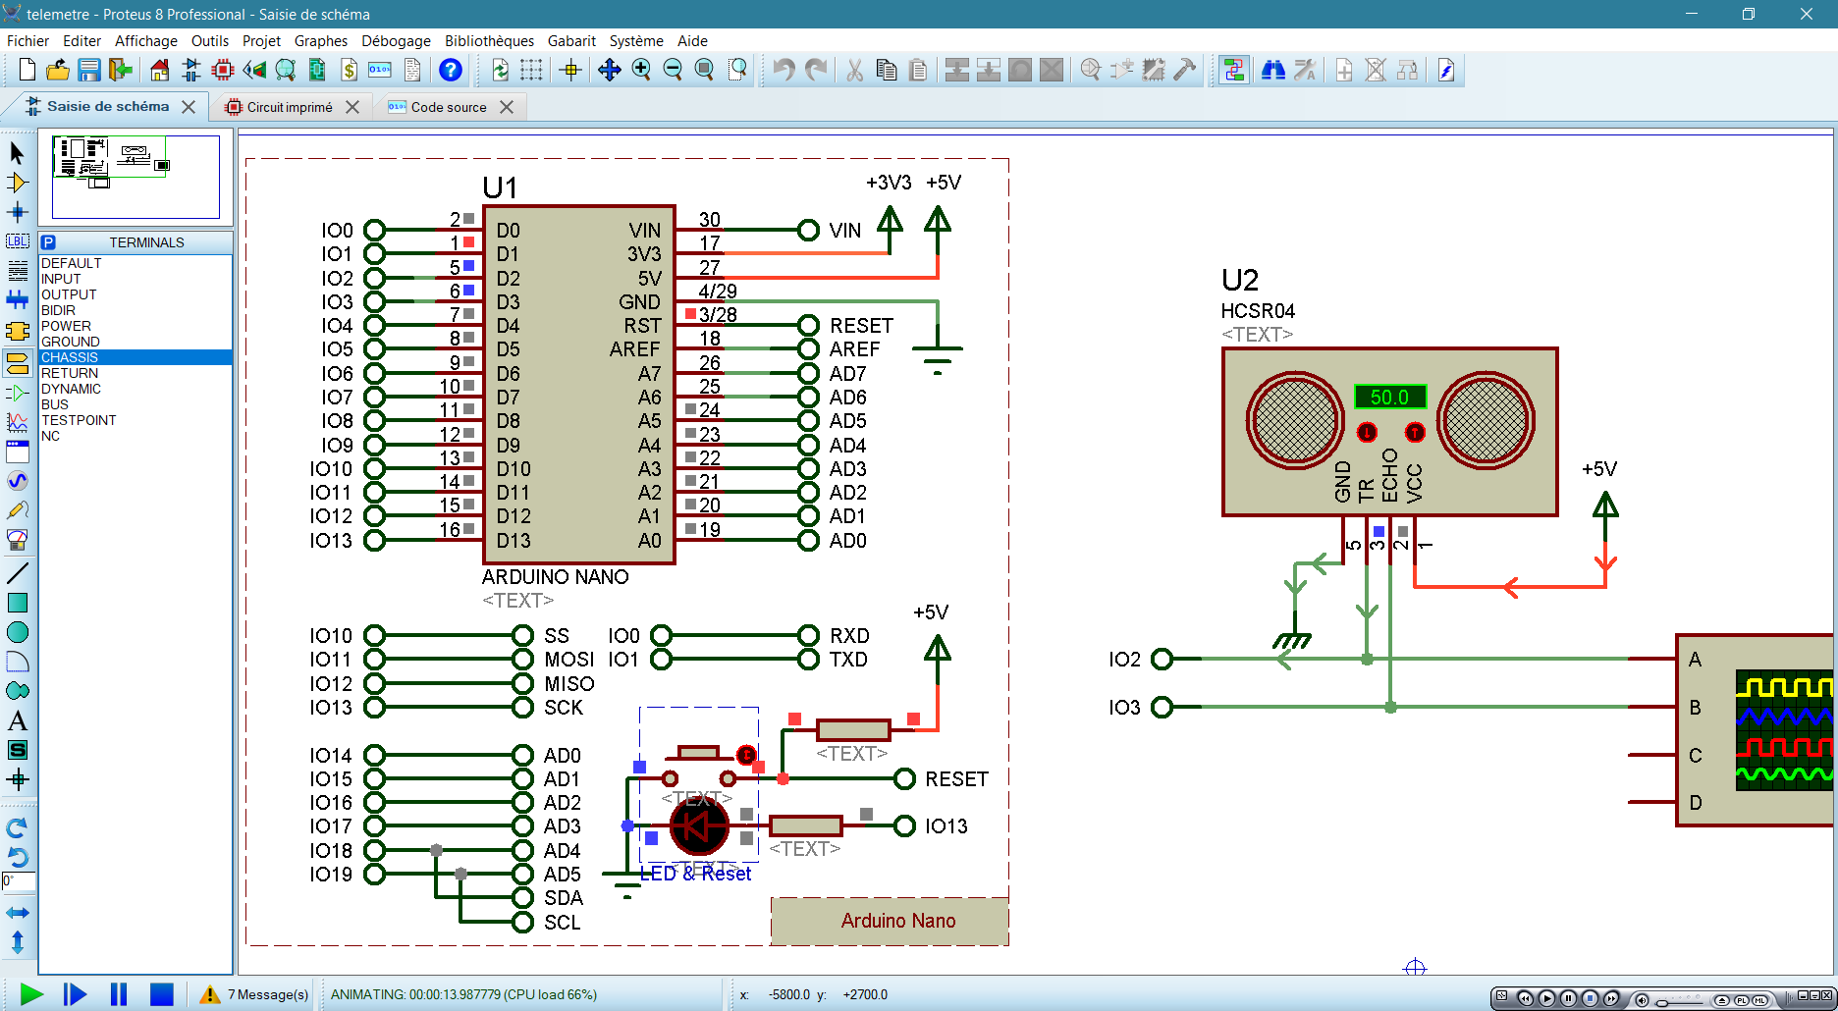Click the Rotate Clockwise icon

tap(17, 827)
